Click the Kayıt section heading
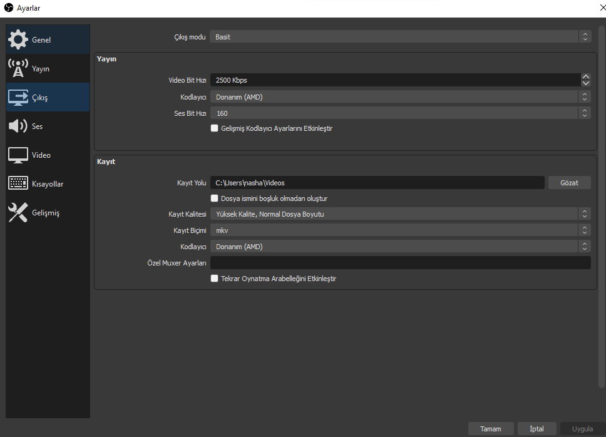This screenshot has height=437, width=606. [106, 162]
